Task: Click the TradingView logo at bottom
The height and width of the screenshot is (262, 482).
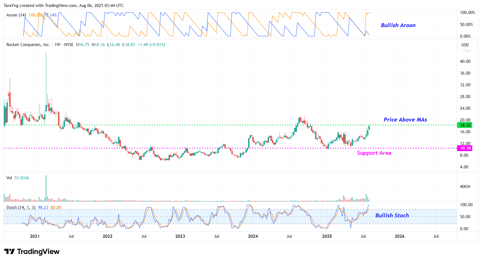Action: tap(32, 252)
